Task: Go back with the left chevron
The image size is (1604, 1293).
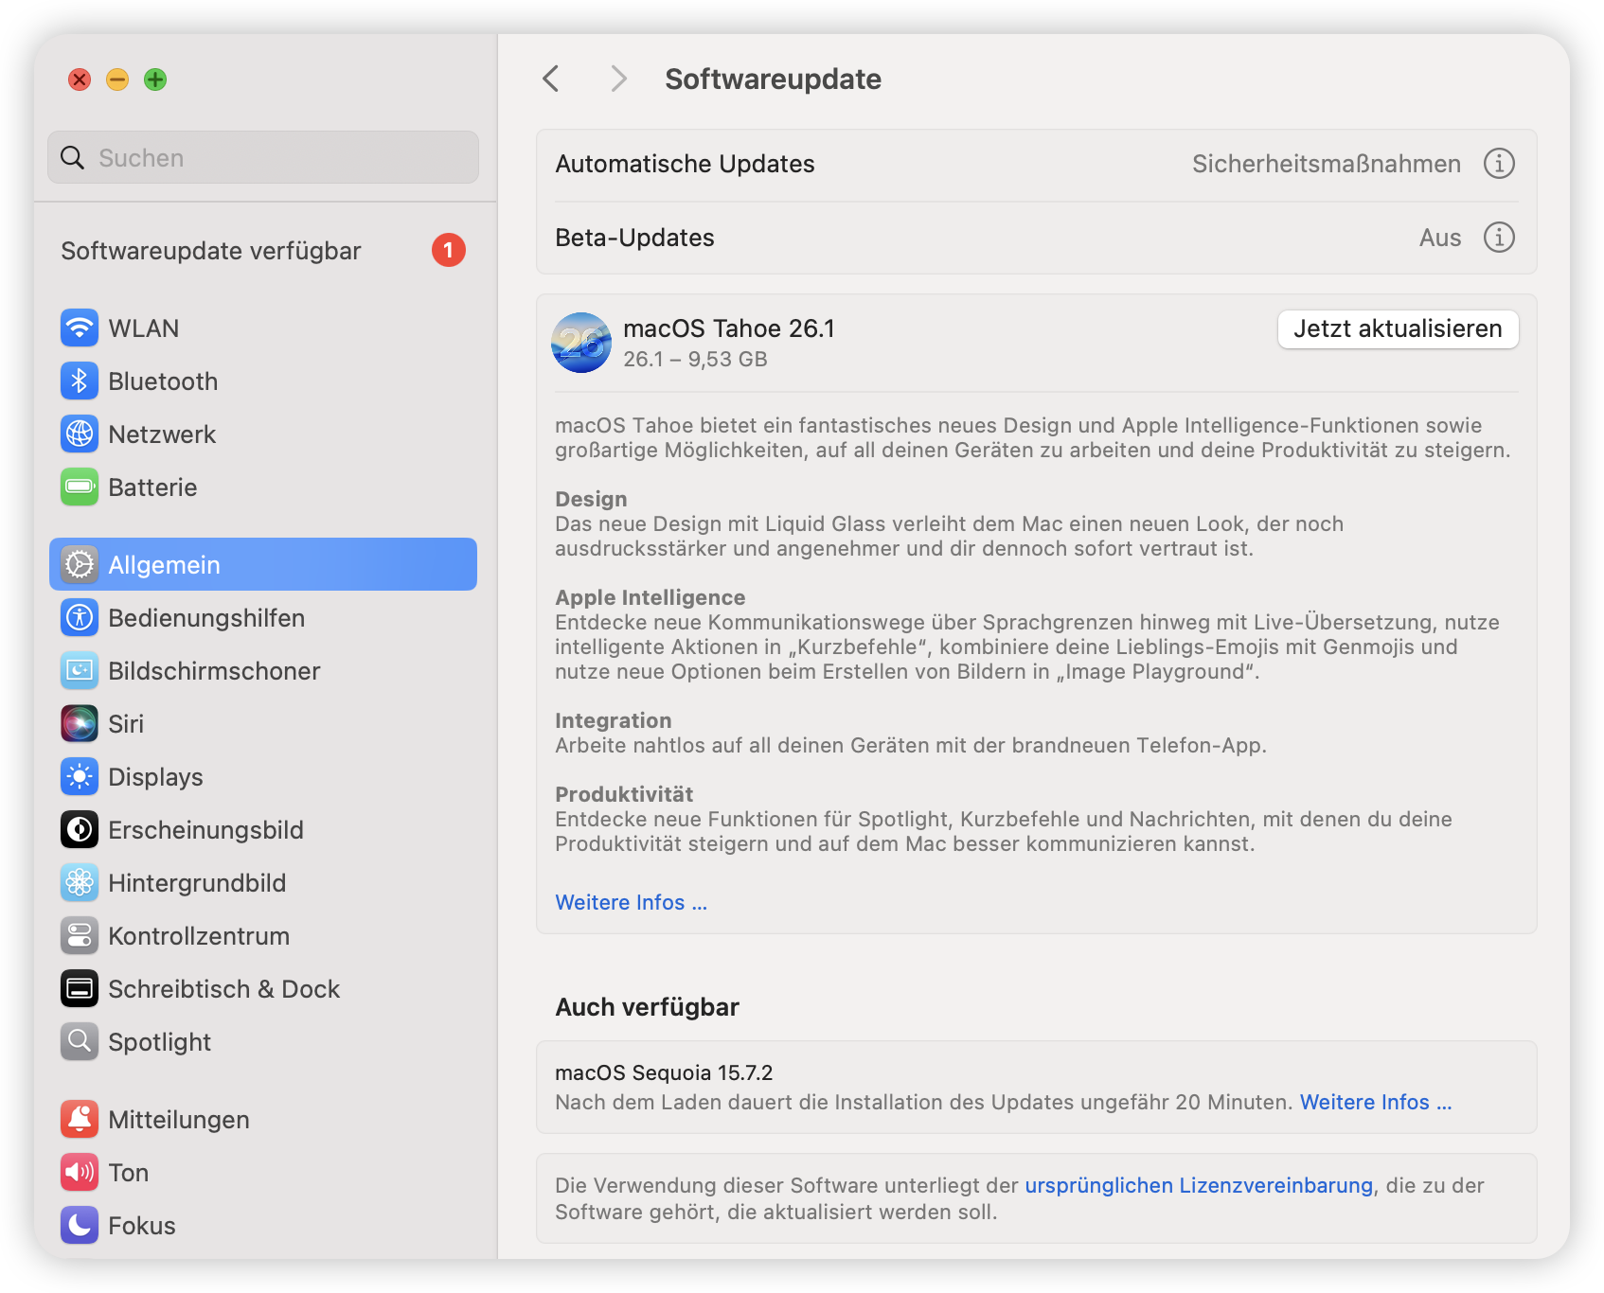Action: pos(551,79)
